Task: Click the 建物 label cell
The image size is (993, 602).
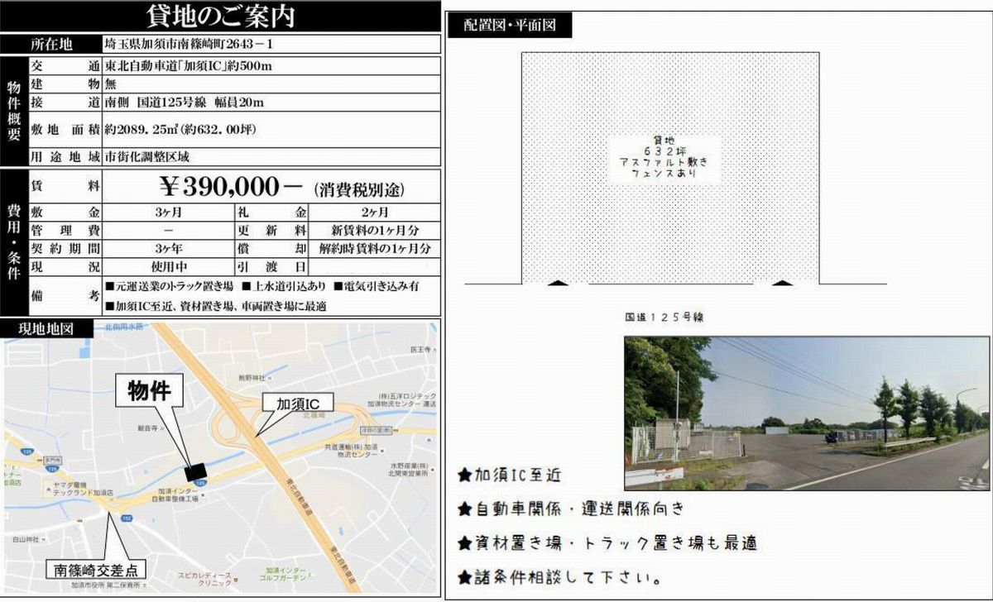Action: 65,84
